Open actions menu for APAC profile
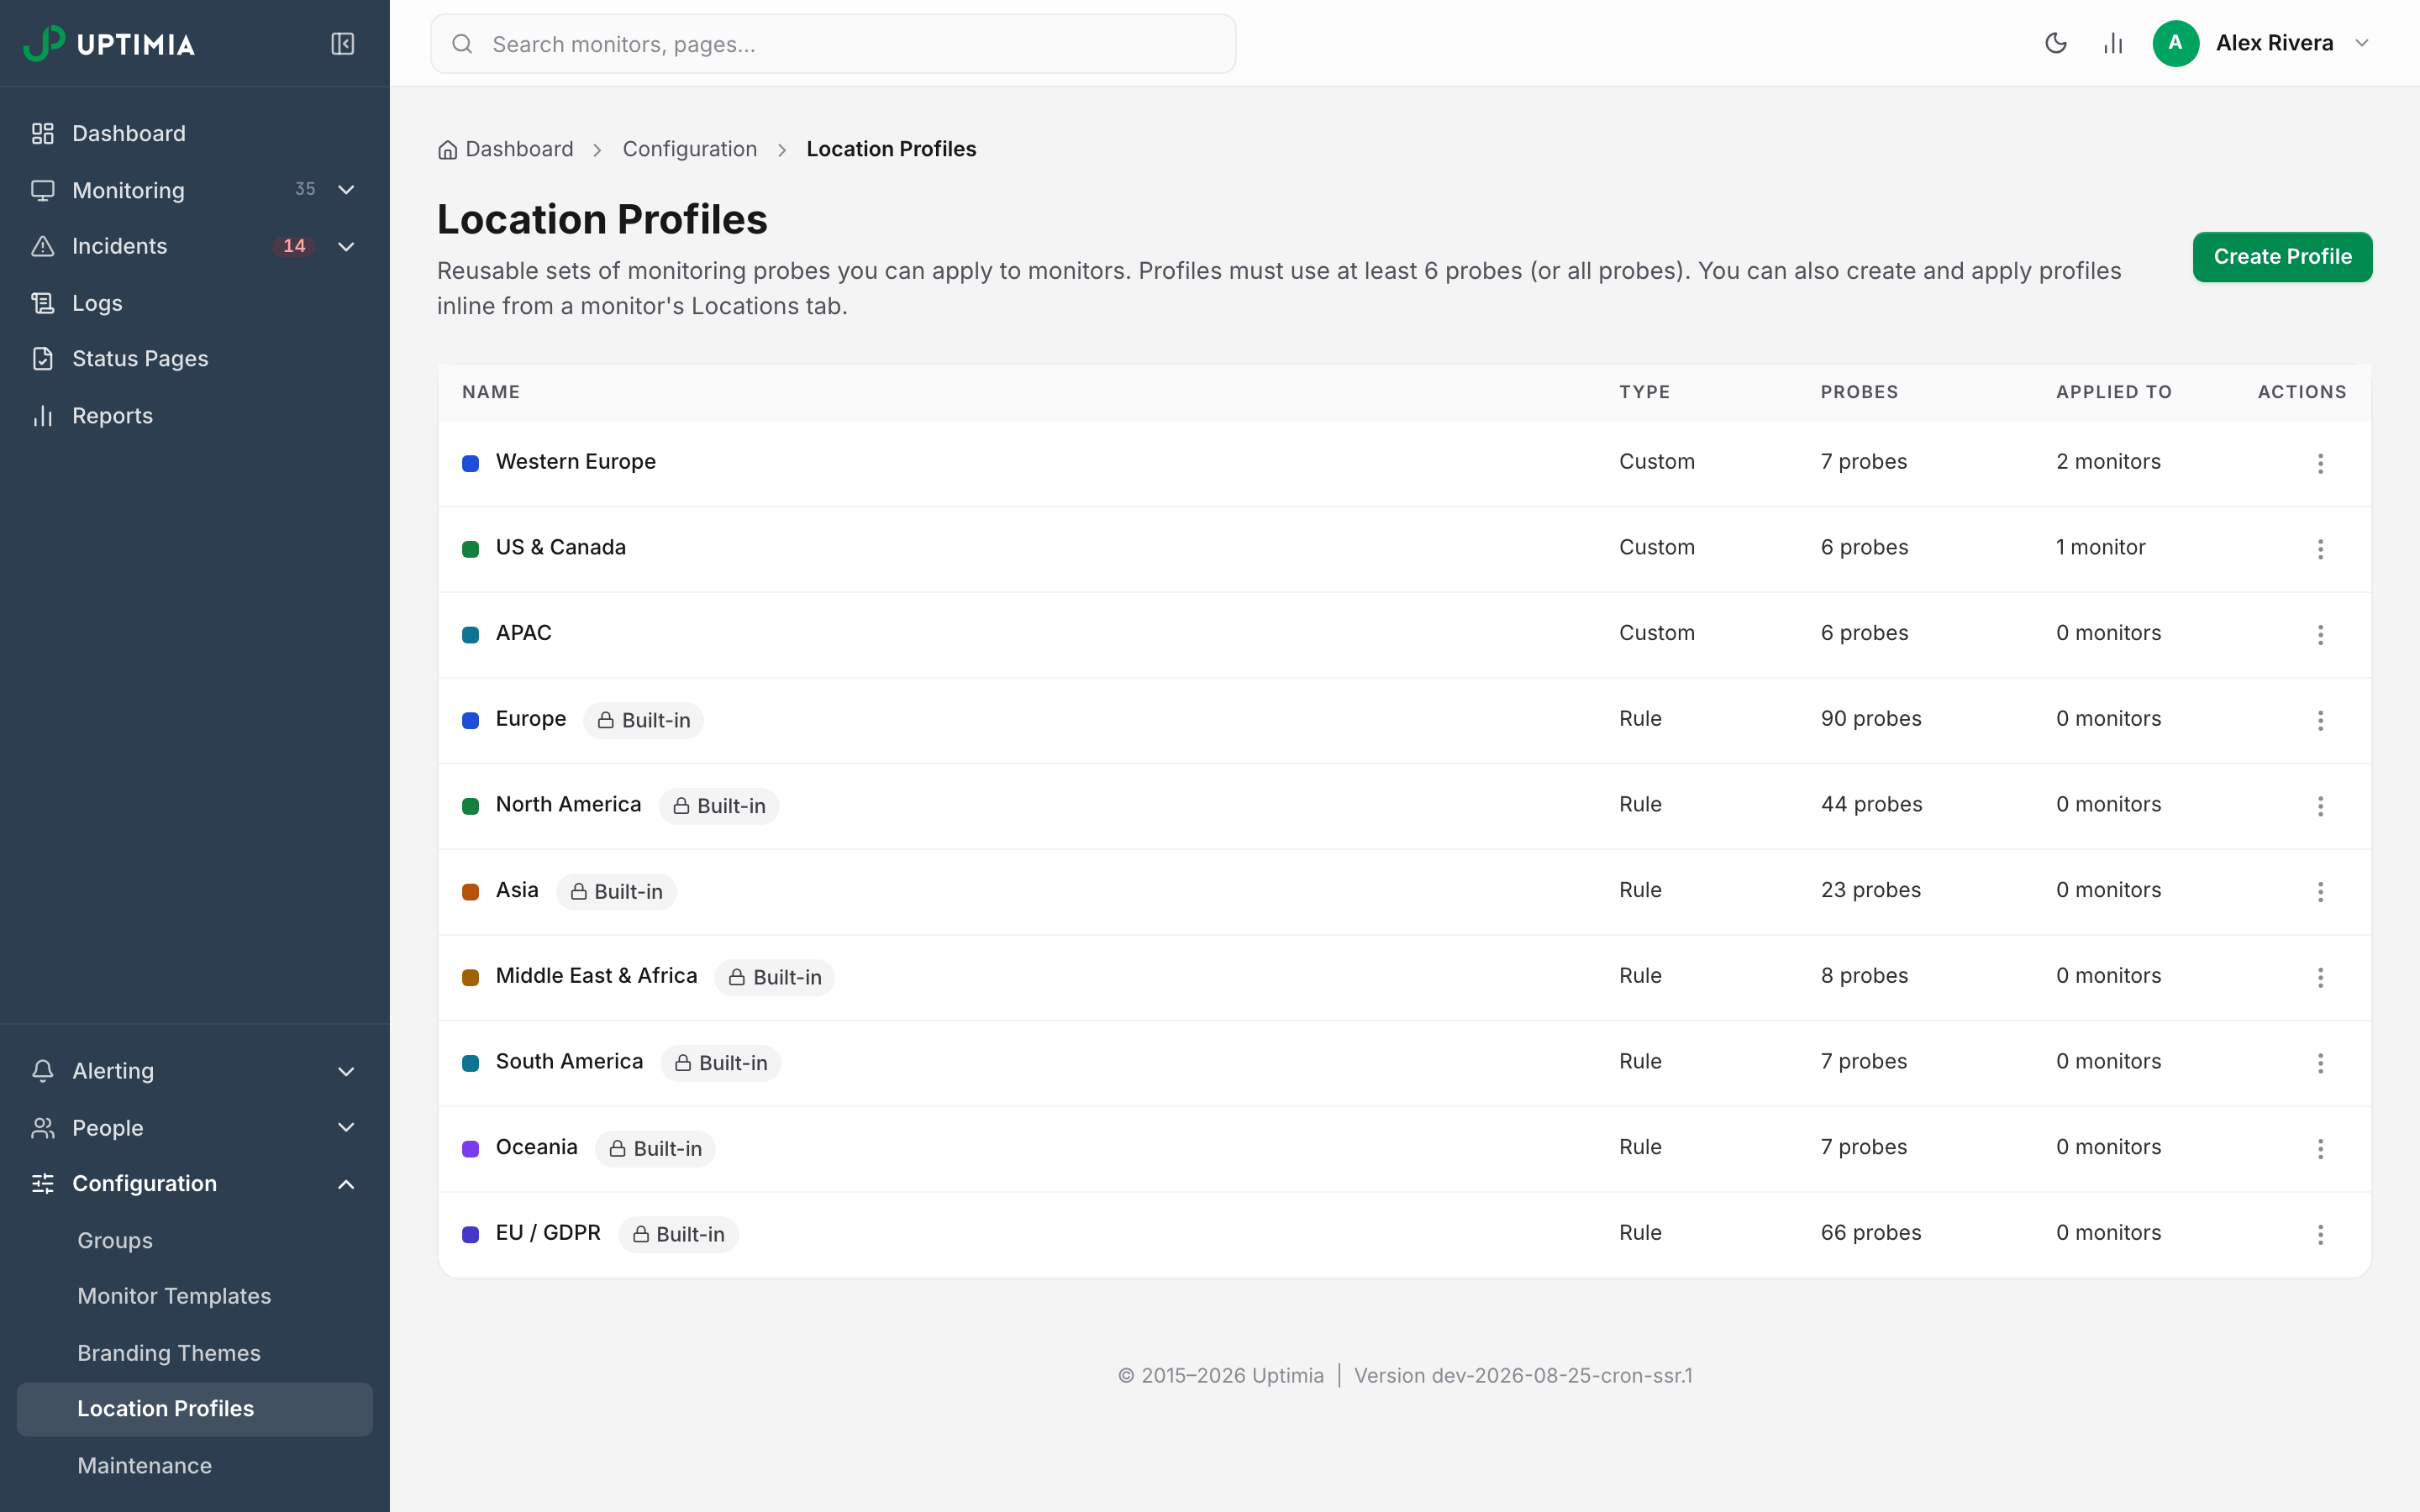 click(2320, 635)
